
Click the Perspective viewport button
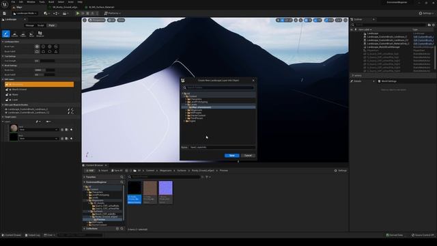97,20
